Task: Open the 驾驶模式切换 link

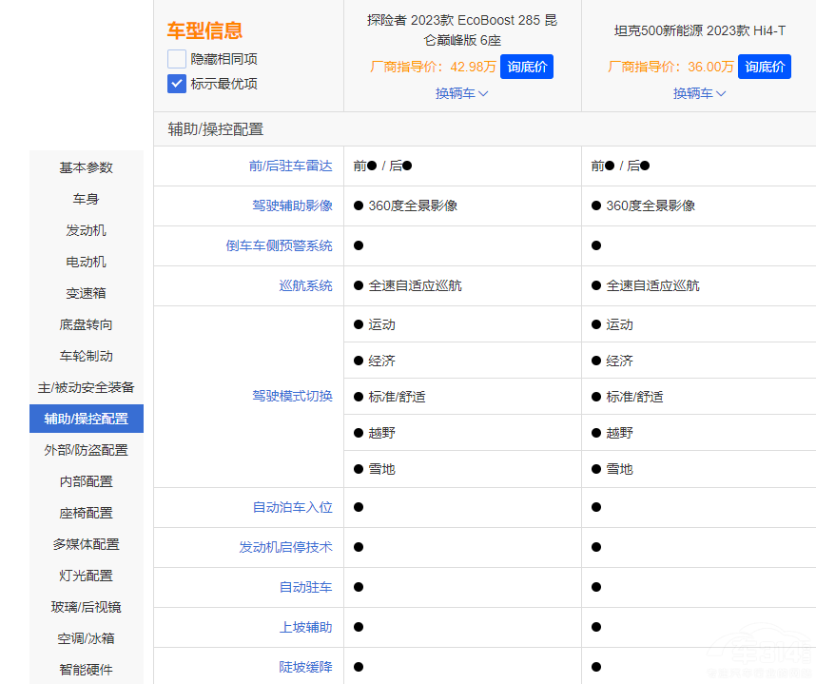Action: click(x=291, y=396)
